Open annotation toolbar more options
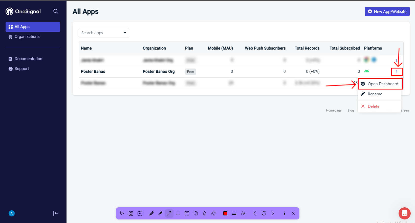415x223 pixels. tap(285, 213)
